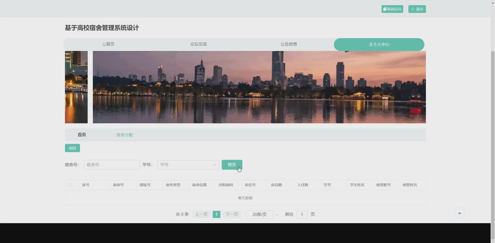Open 公告信息 announcements menu item
The height and width of the screenshot is (243, 495).
tap(289, 44)
